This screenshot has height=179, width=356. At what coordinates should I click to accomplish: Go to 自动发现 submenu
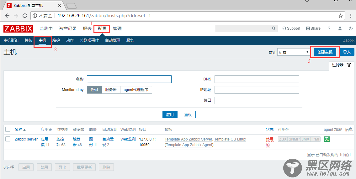click(x=113, y=40)
